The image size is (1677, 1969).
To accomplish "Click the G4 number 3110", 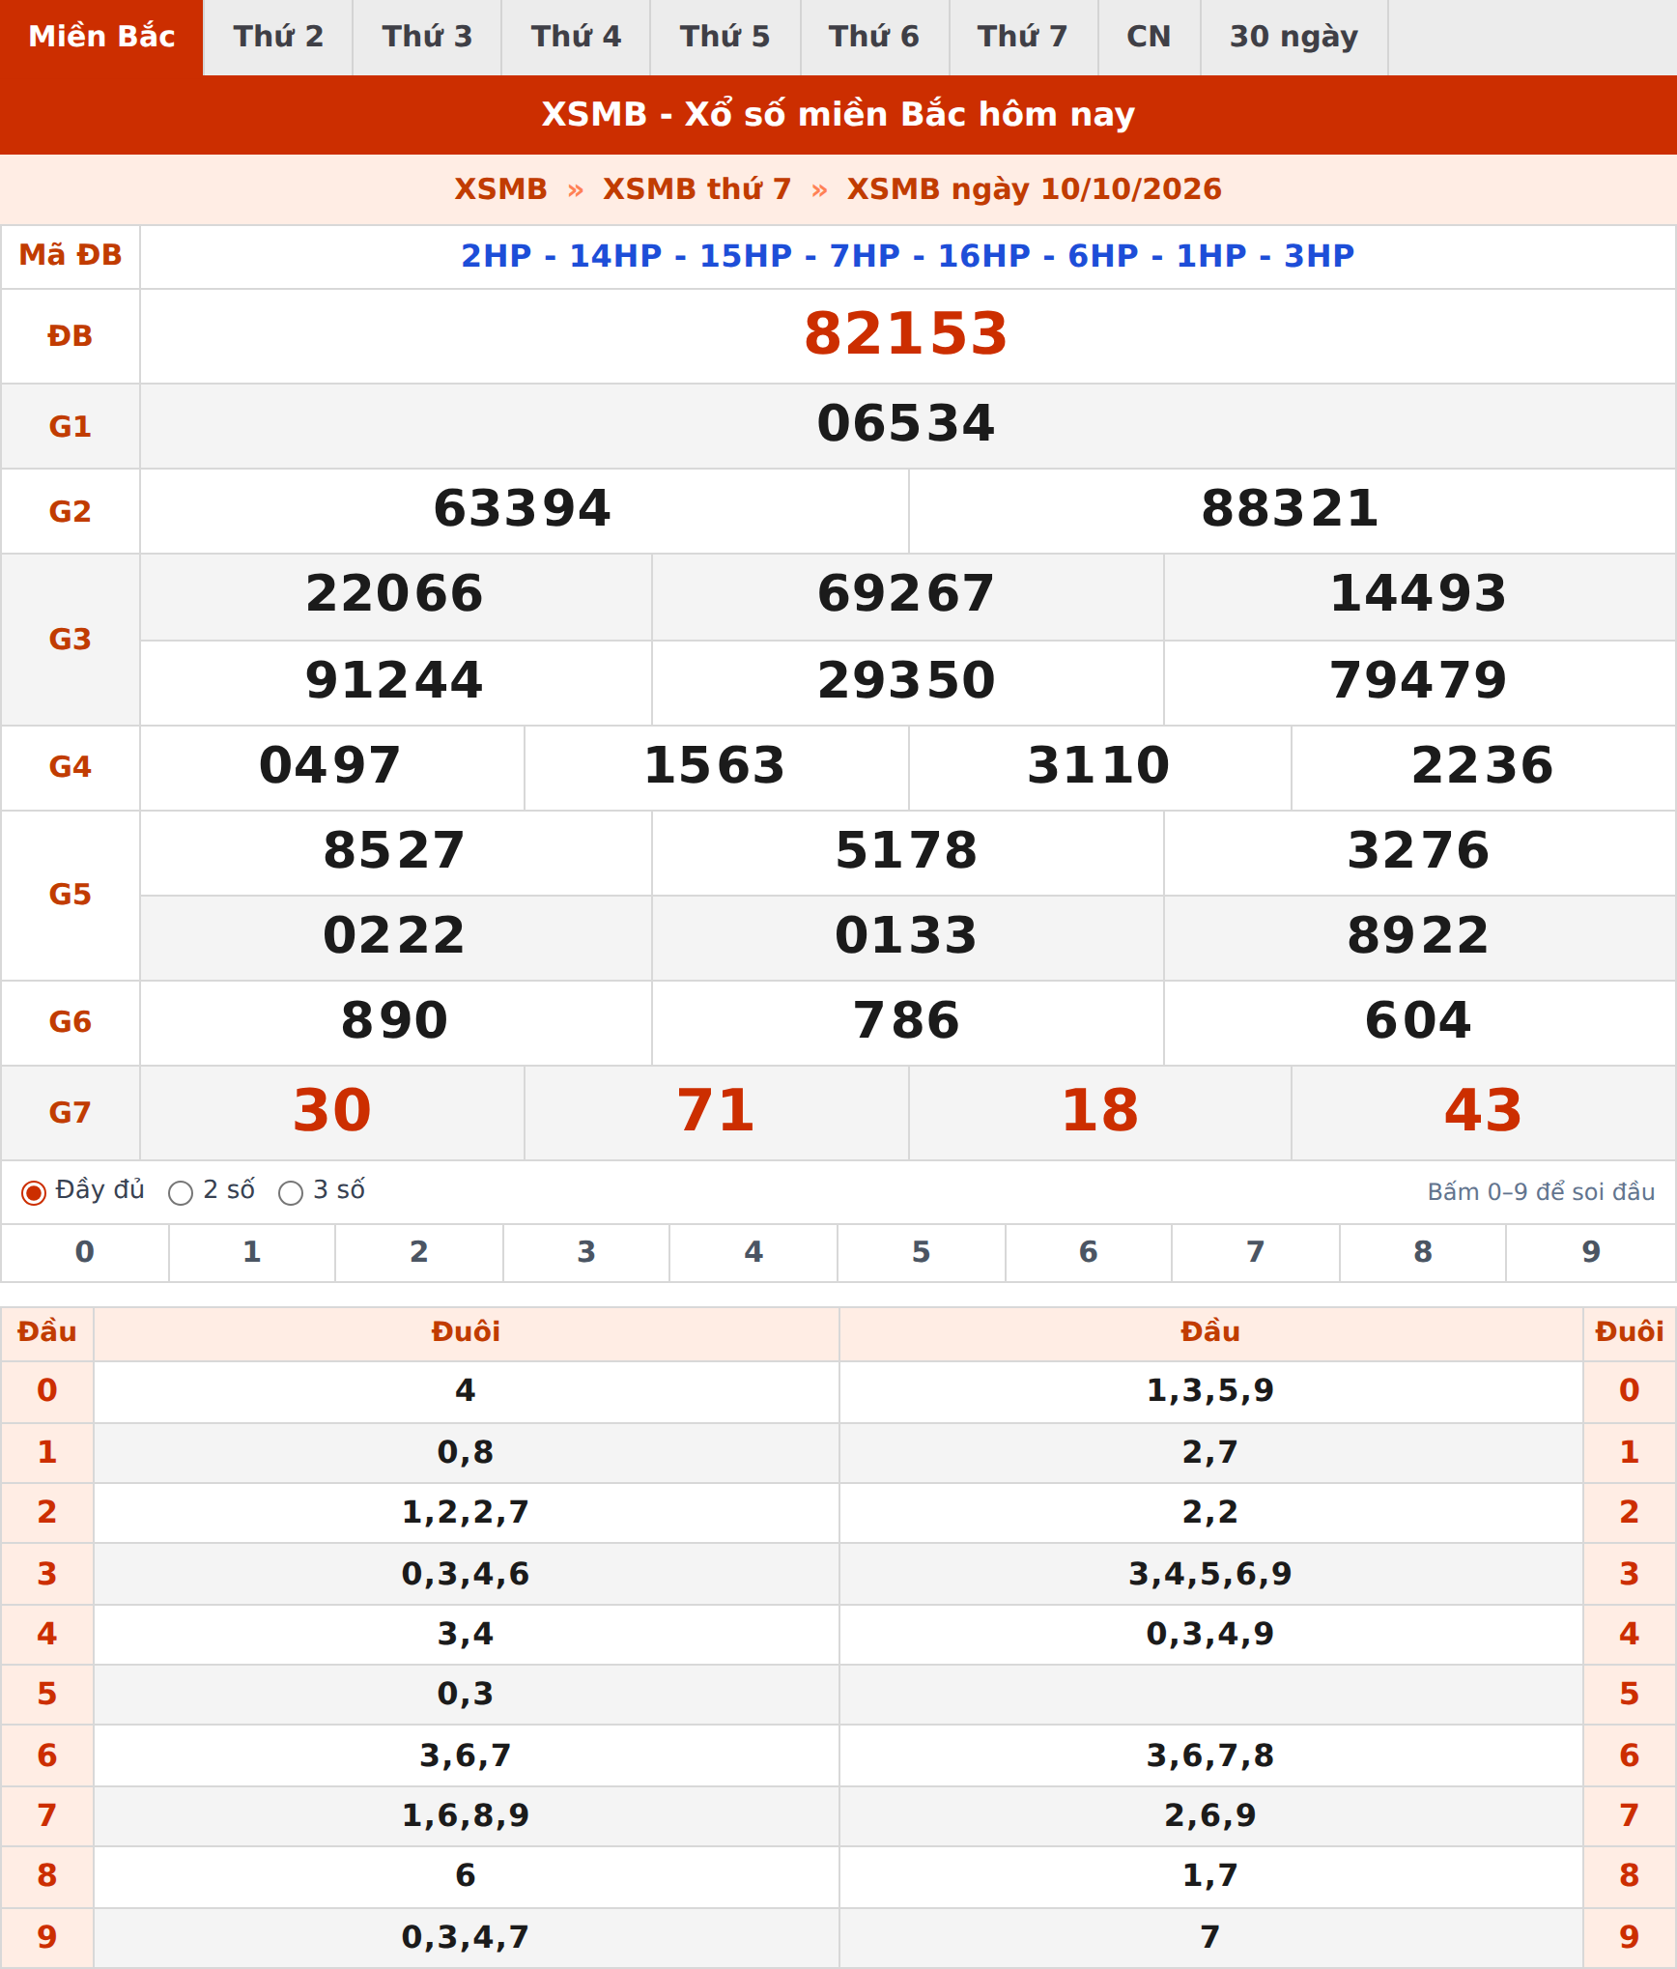I will point(1099,766).
